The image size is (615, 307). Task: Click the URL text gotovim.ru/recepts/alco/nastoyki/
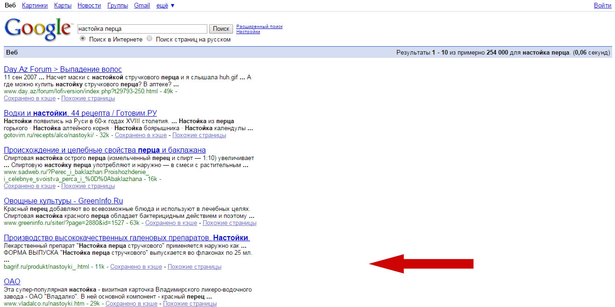tap(49, 135)
